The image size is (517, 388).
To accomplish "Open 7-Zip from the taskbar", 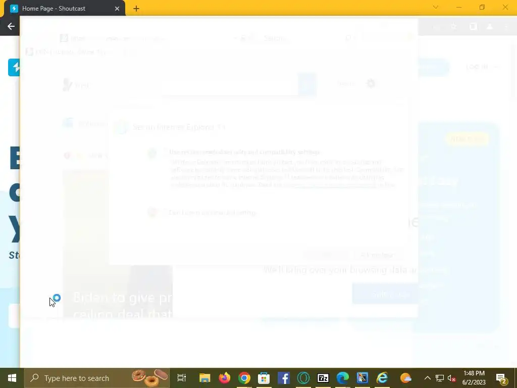I will (x=323, y=378).
